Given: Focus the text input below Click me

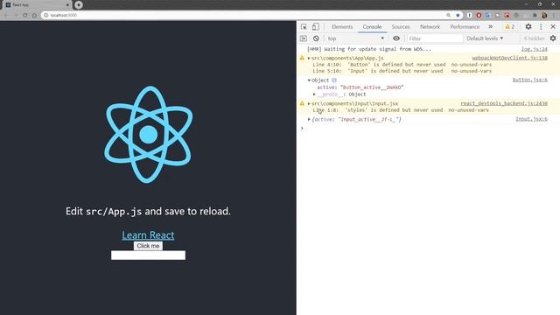Looking at the screenshot, I should pos(148,255).
